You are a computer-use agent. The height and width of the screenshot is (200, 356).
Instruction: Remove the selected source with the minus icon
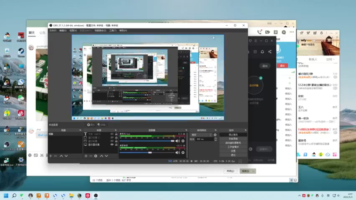(x=91, y=156)
